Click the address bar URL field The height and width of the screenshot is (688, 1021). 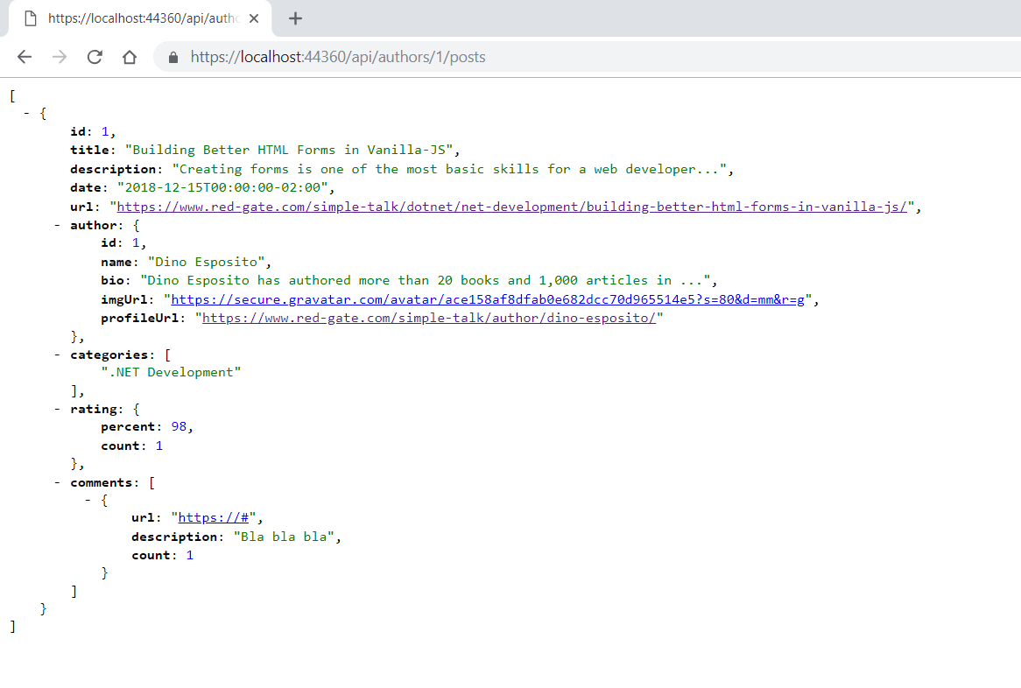pyautogui.click(x=525, y=57)
